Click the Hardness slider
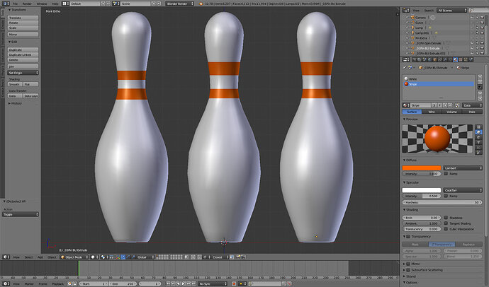The height and width of the screenshot is (287, 489). tap(442, 202)
